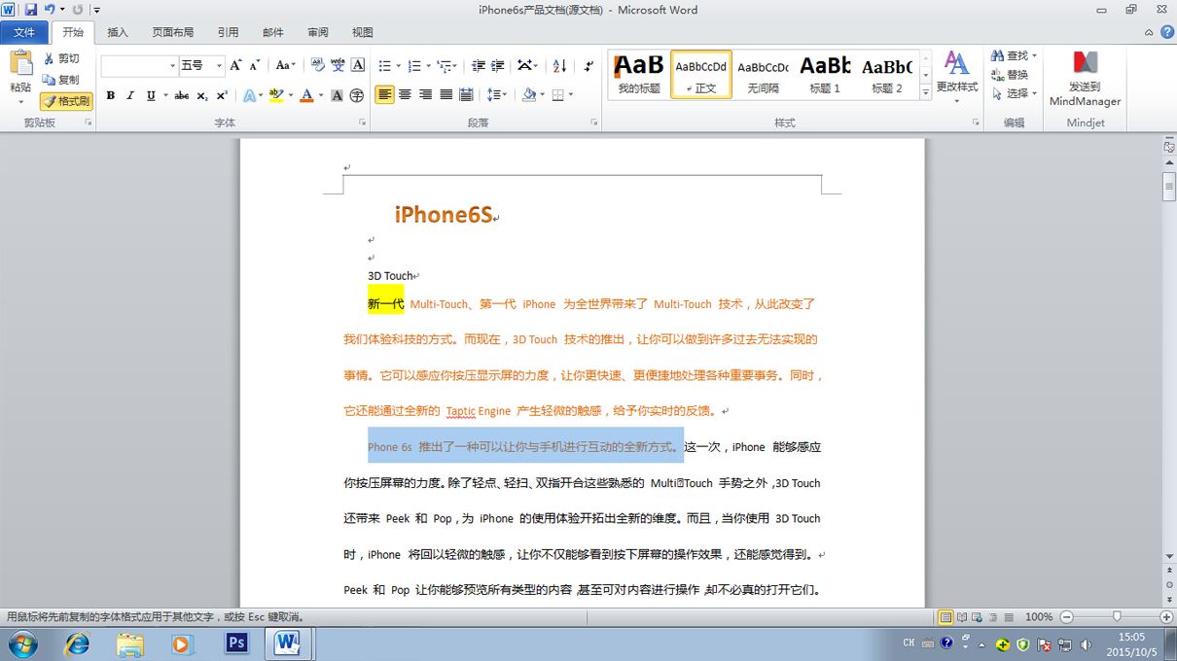
Task: Decrease paragraph indent
Action: point(478,65)
